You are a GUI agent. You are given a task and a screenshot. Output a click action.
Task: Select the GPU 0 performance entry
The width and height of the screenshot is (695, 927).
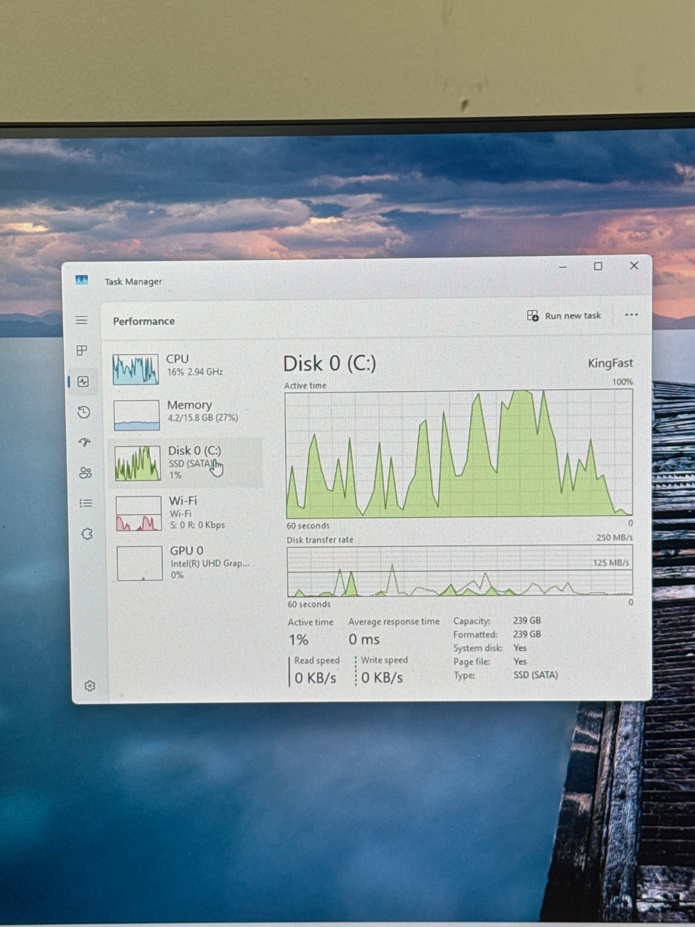pos(187,562)
